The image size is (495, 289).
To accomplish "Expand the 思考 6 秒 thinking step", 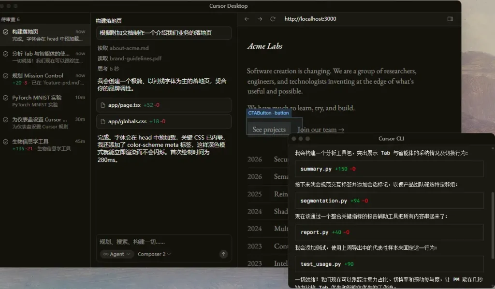I will point(108,69).
